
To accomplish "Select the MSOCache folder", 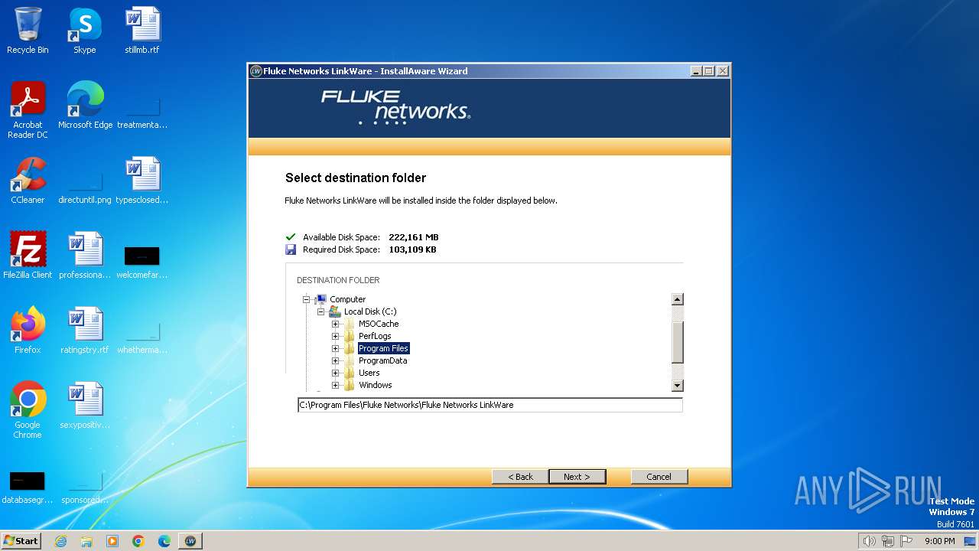I will coord(379,324).
